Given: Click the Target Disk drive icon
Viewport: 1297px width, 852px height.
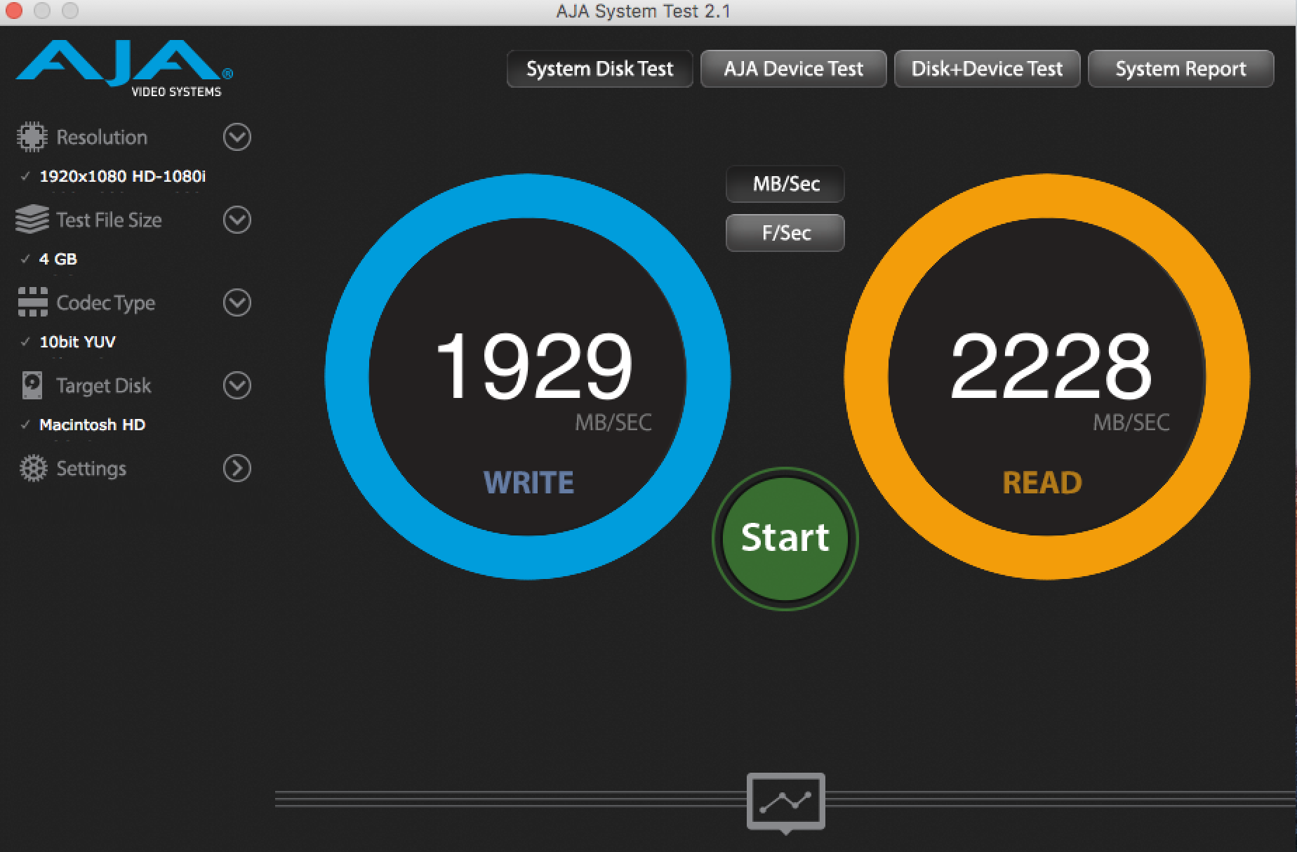Looking at the screenshot, I should pyautogui.click(x=32, y=385).
